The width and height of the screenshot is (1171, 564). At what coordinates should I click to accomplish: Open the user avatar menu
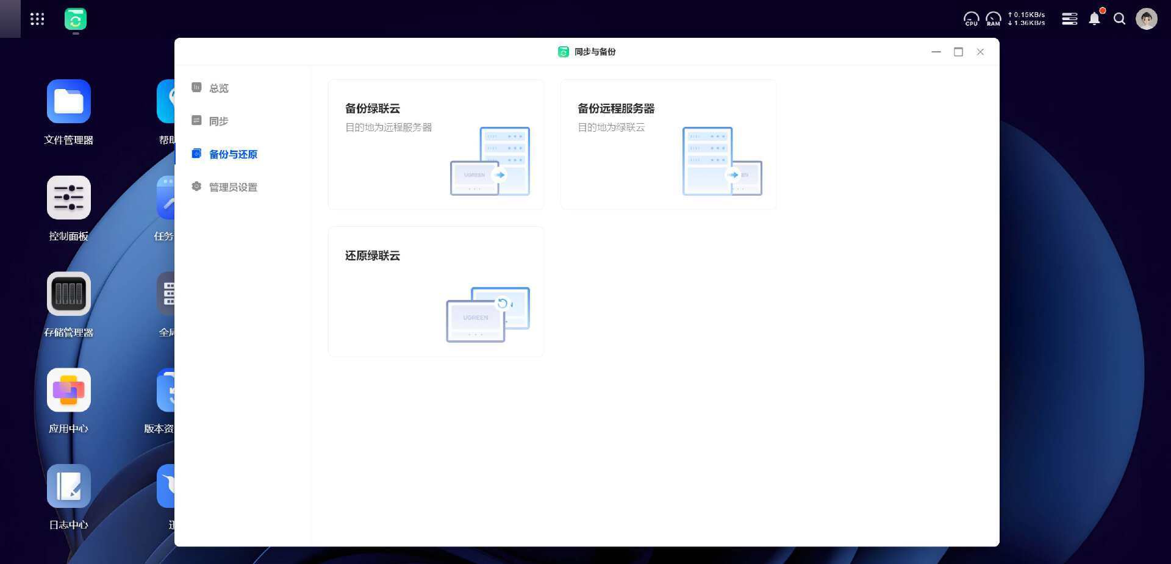pos(1147,19)
